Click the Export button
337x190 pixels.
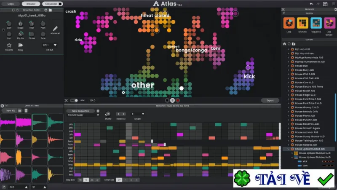270,100
